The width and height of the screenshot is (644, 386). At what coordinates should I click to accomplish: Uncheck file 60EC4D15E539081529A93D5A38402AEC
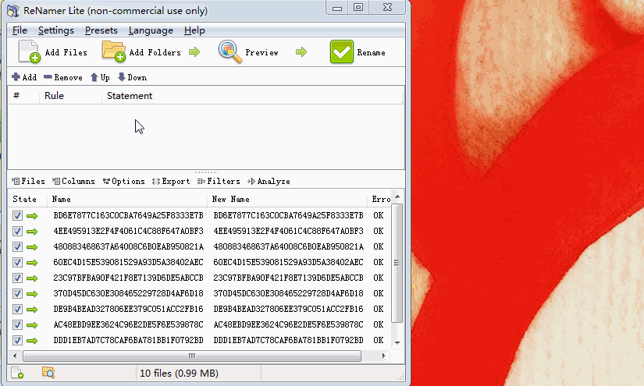(17, 262)
